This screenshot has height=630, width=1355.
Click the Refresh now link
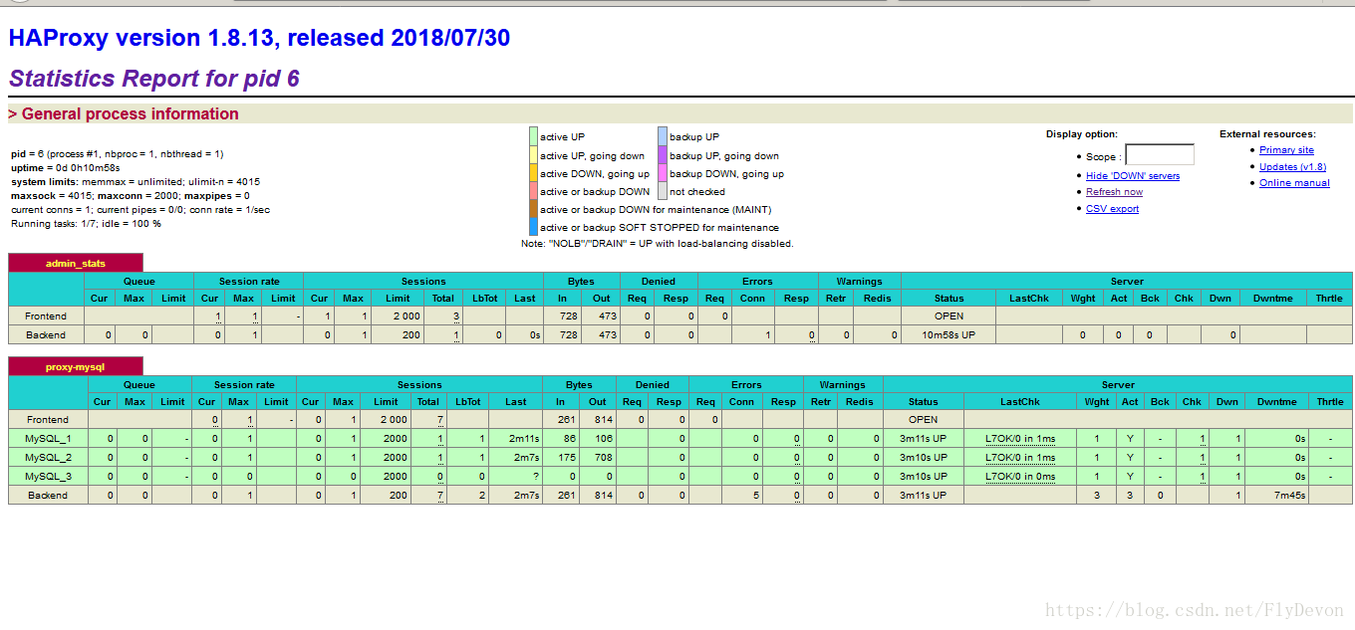click(1114, 192)
